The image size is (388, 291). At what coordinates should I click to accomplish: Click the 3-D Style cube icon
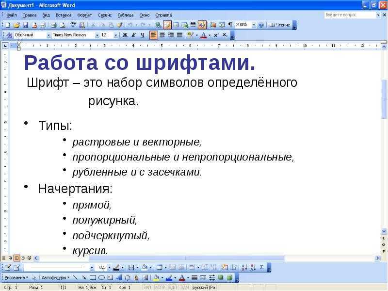[x=229, y=277]
